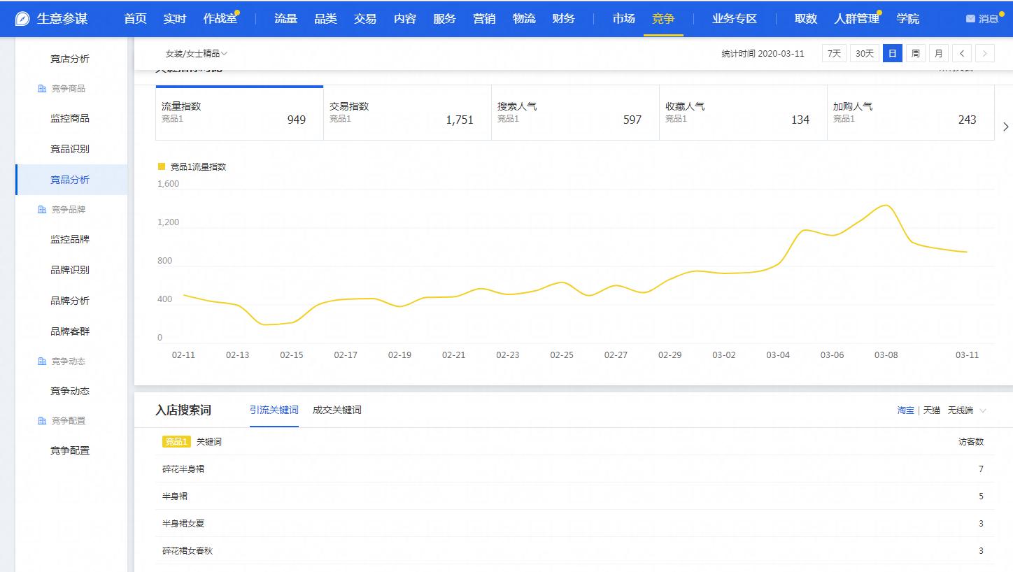The width and height of the screenshot is (1013, 572).
Task: Click the right arrow beside 加购人气 card
Action: tap(1005, 127)
